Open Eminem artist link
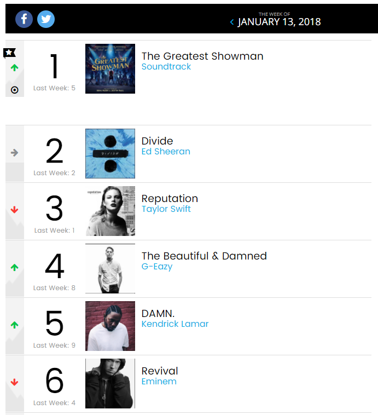Screen dimensions: 378x415 159,382
